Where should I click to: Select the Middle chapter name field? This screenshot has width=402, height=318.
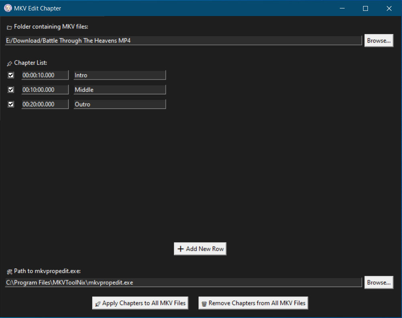[120, 90]
